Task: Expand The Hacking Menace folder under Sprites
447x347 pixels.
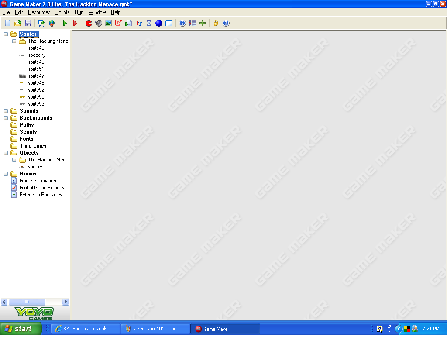Action: point(14,41)
